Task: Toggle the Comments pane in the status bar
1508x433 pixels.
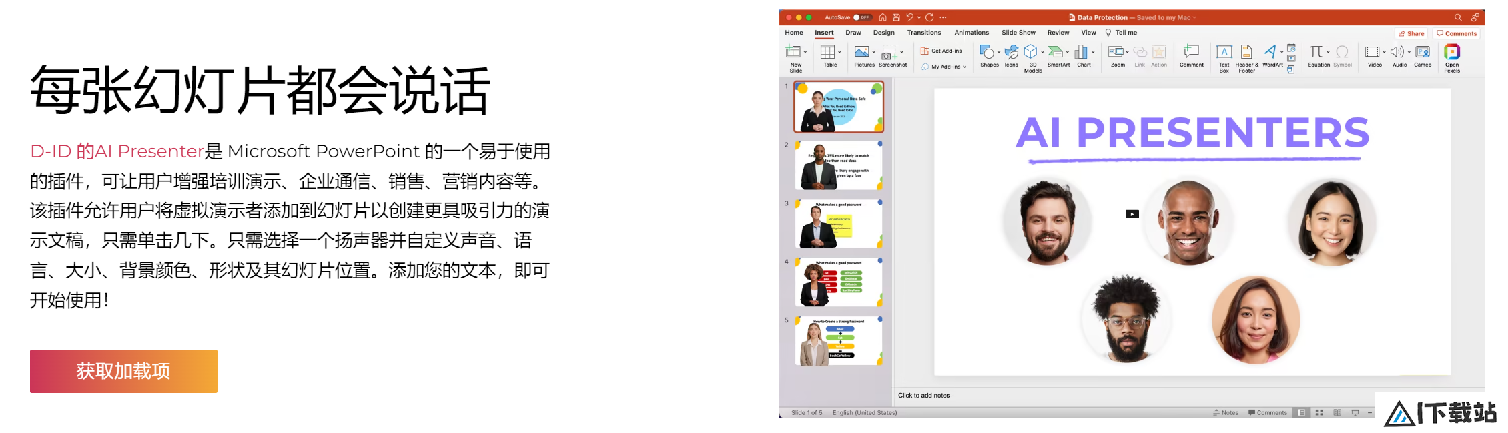Action: coord(1268,413)
